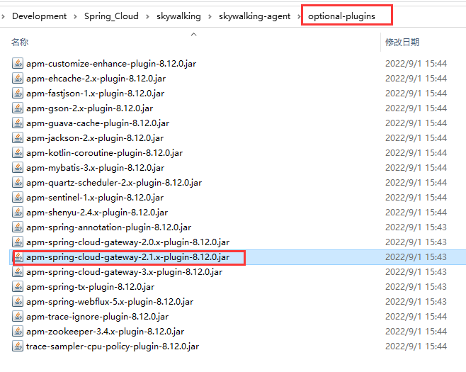Screen dimensions: 466x372
Task: Click modified date of apm-spring-webflux-5.x-plugin row
Action: pos(416,302)
